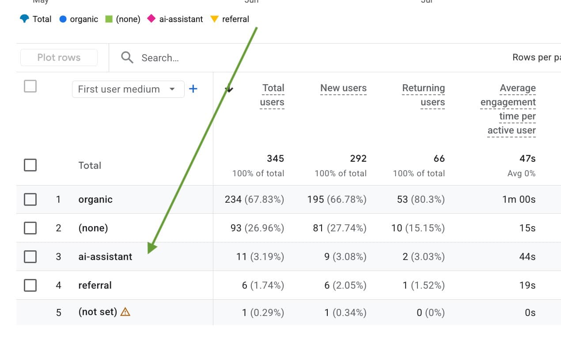Click the search magnifier icon

click(127, 57)
